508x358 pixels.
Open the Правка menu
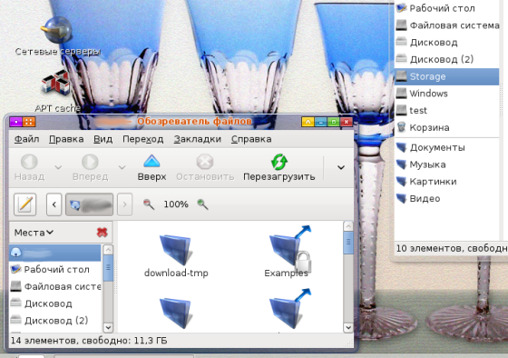point(66,139)
